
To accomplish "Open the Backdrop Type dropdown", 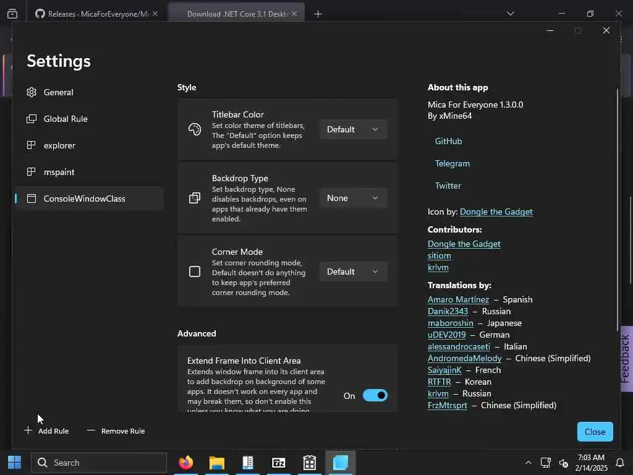I will [x=353, y=198].
